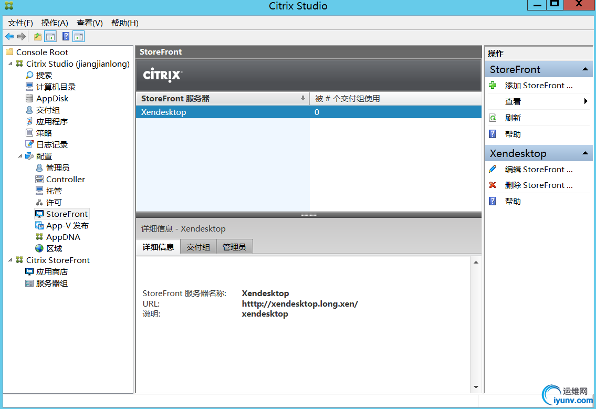
Task: Click the Citrix Studio title bar app icon
Action: [8, 6]
